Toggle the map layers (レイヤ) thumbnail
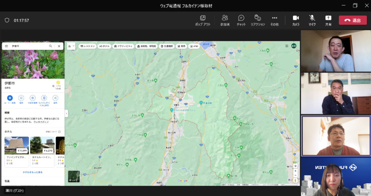The width and height of the screenshot is (371, 196). [74, 176]
